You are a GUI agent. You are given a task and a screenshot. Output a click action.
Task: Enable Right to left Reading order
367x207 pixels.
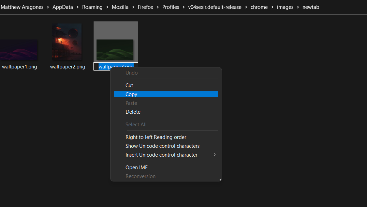(x=156, y=137)
